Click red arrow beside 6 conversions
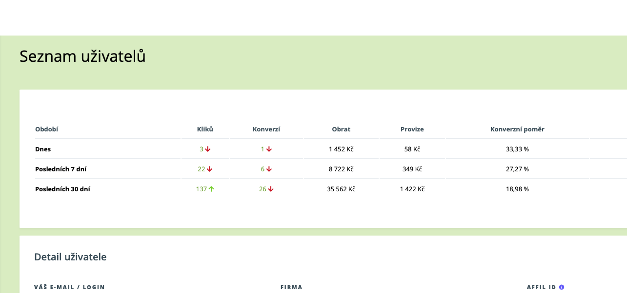 [x=269, y=169]
